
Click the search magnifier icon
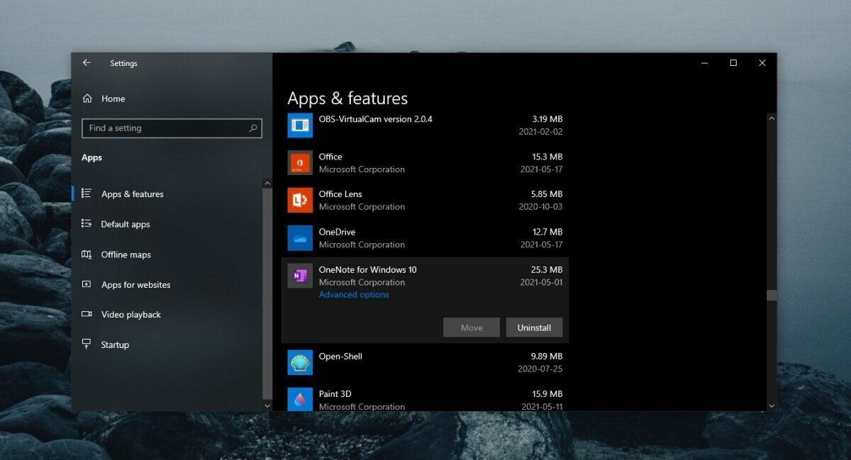pos(252,128)
